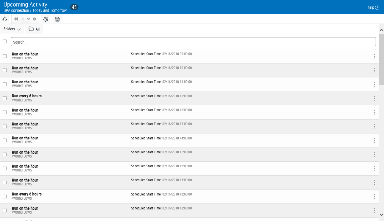Viewport: 384px width, 221px height.
Task: Expand the Folders dropdown
Action: 12,29
